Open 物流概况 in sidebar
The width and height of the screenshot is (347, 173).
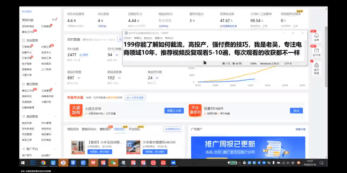(x=46, y=64)
